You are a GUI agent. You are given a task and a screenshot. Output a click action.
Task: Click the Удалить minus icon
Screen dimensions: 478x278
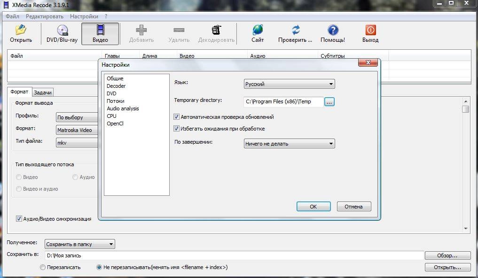[179, 30]
